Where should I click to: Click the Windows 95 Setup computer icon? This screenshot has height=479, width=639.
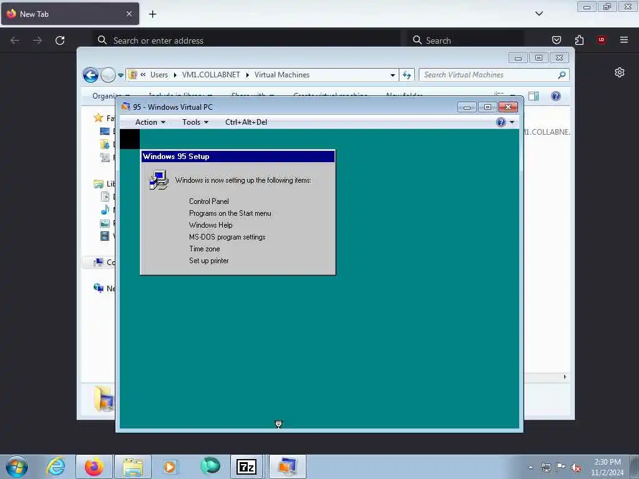point(159,180)
